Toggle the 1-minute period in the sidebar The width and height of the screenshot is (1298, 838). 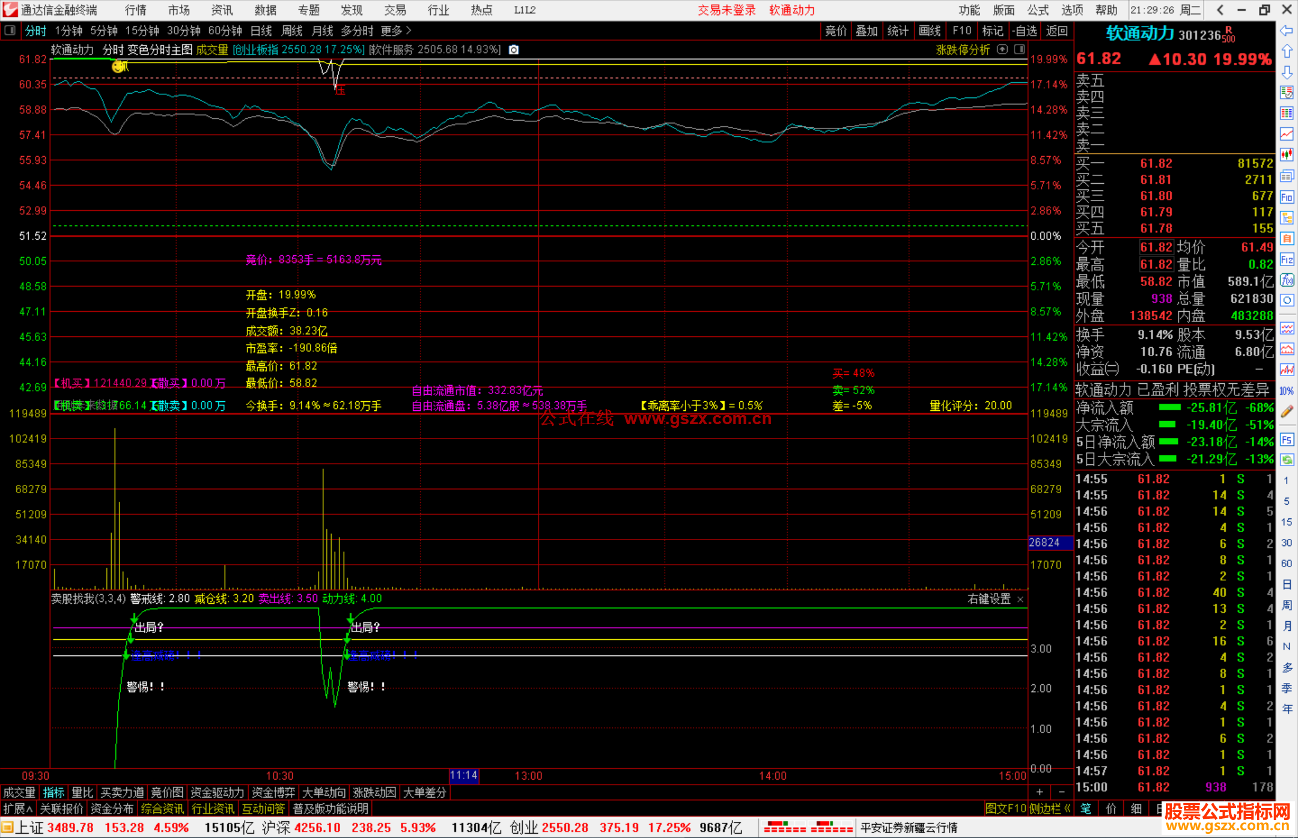coord(1287,481)
